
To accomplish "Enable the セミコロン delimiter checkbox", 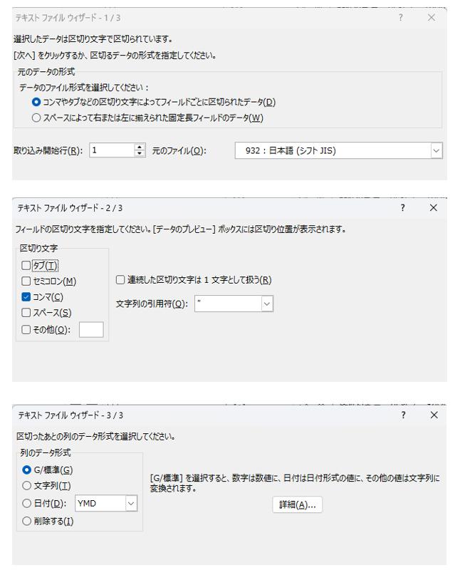I will pos(26,281).
